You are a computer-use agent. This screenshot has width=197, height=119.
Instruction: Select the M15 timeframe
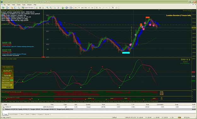click(x=82, y=8)
